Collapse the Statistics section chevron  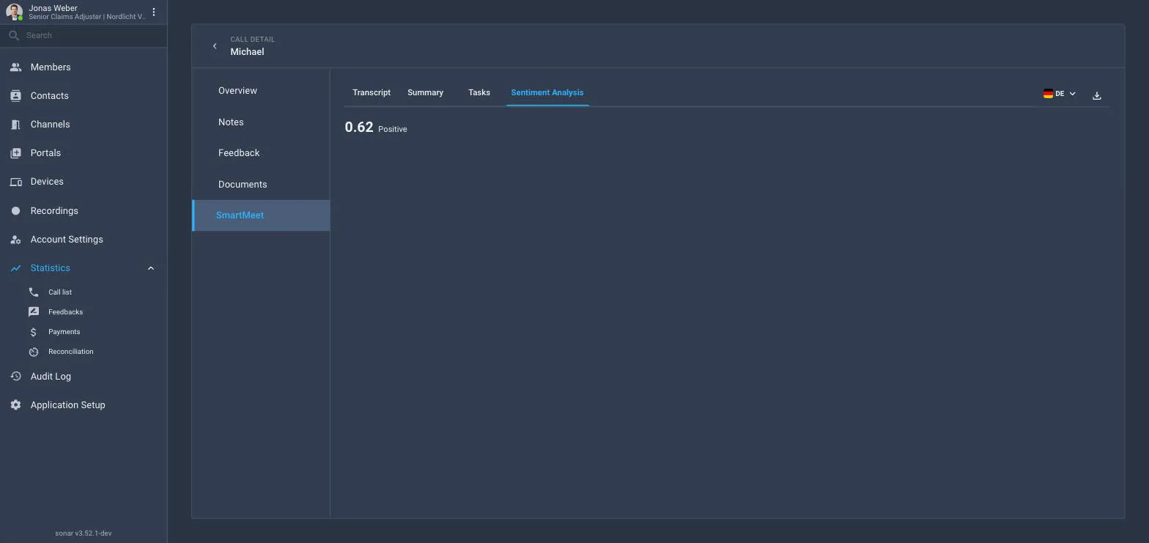[151, 268]
